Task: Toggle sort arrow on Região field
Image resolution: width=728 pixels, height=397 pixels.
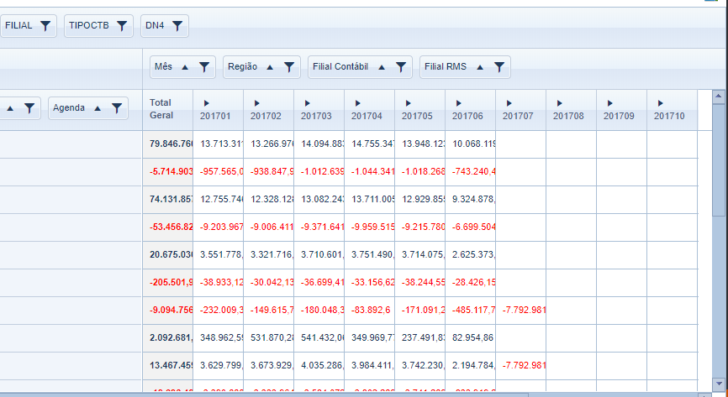Action: click(x=270, y=67)
